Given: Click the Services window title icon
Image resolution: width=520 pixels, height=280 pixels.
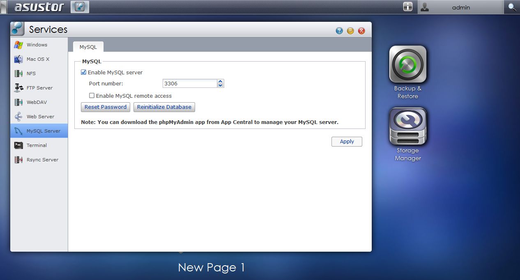Looking at the screenshot, I should (x=18, y=29).
